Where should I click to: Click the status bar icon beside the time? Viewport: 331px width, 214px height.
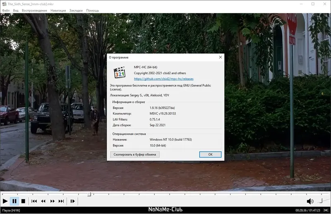pos(326,210)
